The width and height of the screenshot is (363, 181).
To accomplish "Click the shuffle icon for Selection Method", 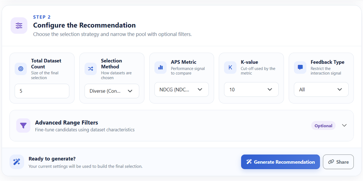I will (90, 69).
